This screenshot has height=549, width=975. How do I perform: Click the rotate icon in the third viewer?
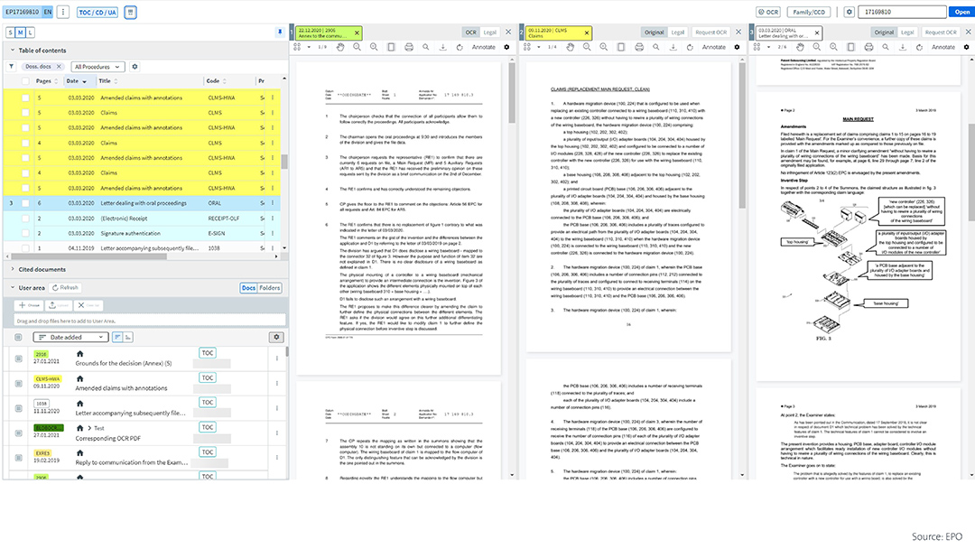coord(916,47)
